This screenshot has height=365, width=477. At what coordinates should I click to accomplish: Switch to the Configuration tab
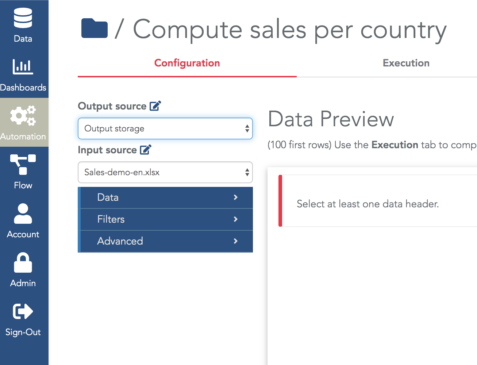(x=187, y=63)
